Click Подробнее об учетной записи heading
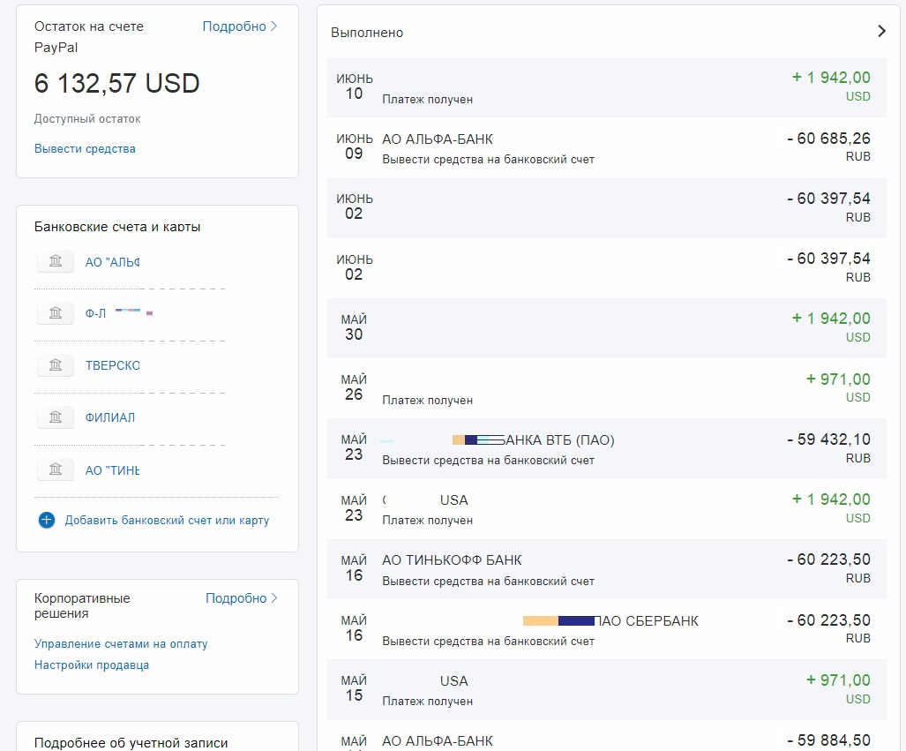This screenshot has height=751, width=906. [131, 743]
